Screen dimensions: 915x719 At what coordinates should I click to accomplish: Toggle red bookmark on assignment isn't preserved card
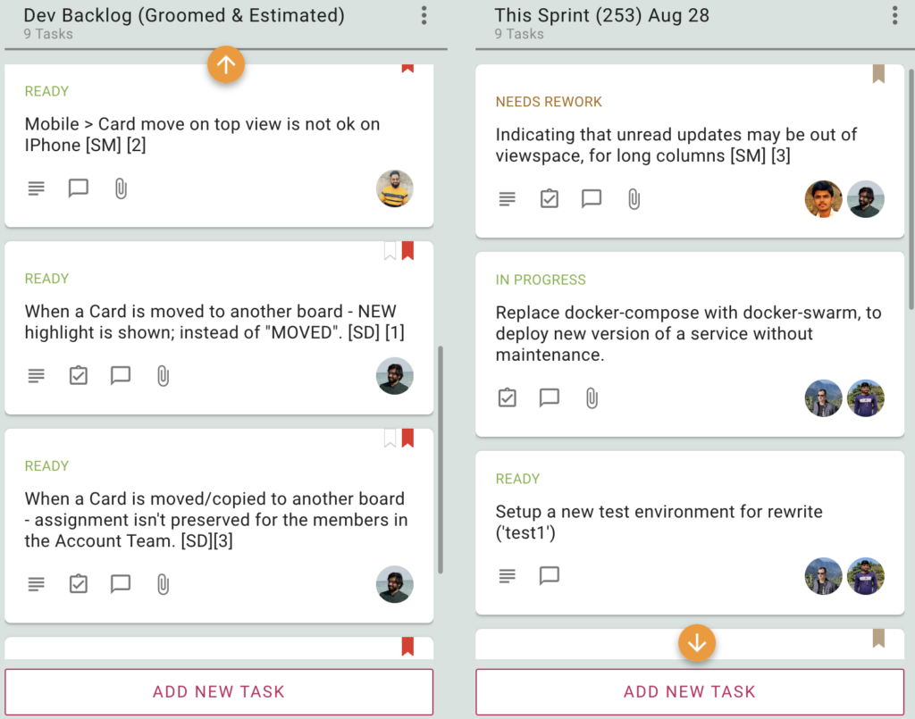point(407,438)
